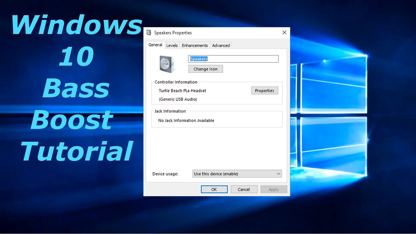416x234 pixels.
Task: Close the Speakers Properties dialog
Action: tap(284, 32)
